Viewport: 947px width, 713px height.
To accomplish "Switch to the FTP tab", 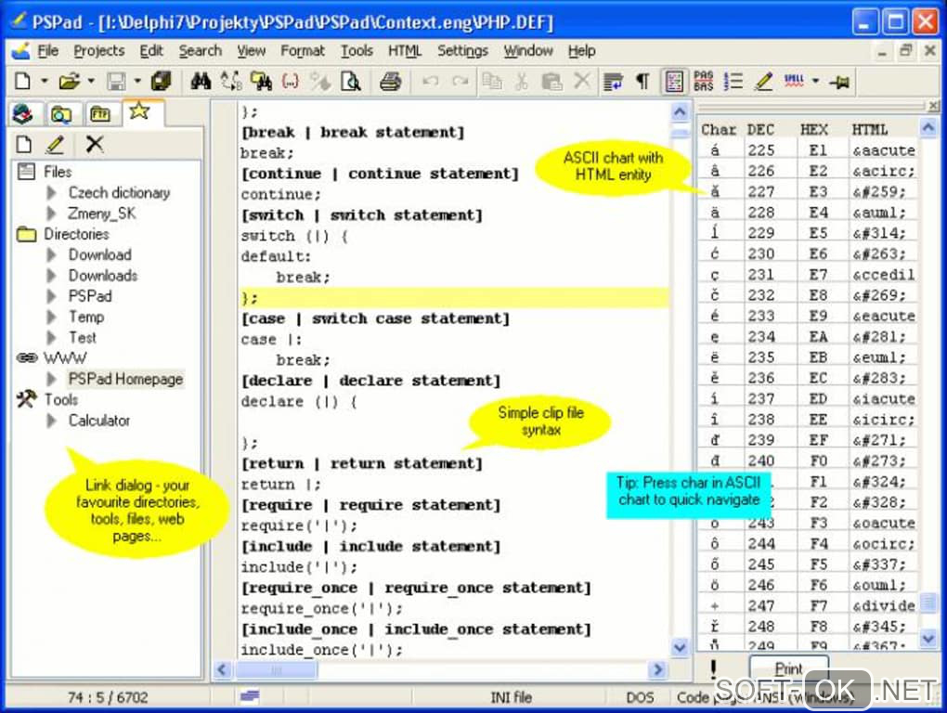I will point(99,114).
